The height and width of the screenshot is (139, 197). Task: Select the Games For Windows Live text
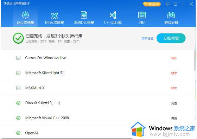click(45, 58)
